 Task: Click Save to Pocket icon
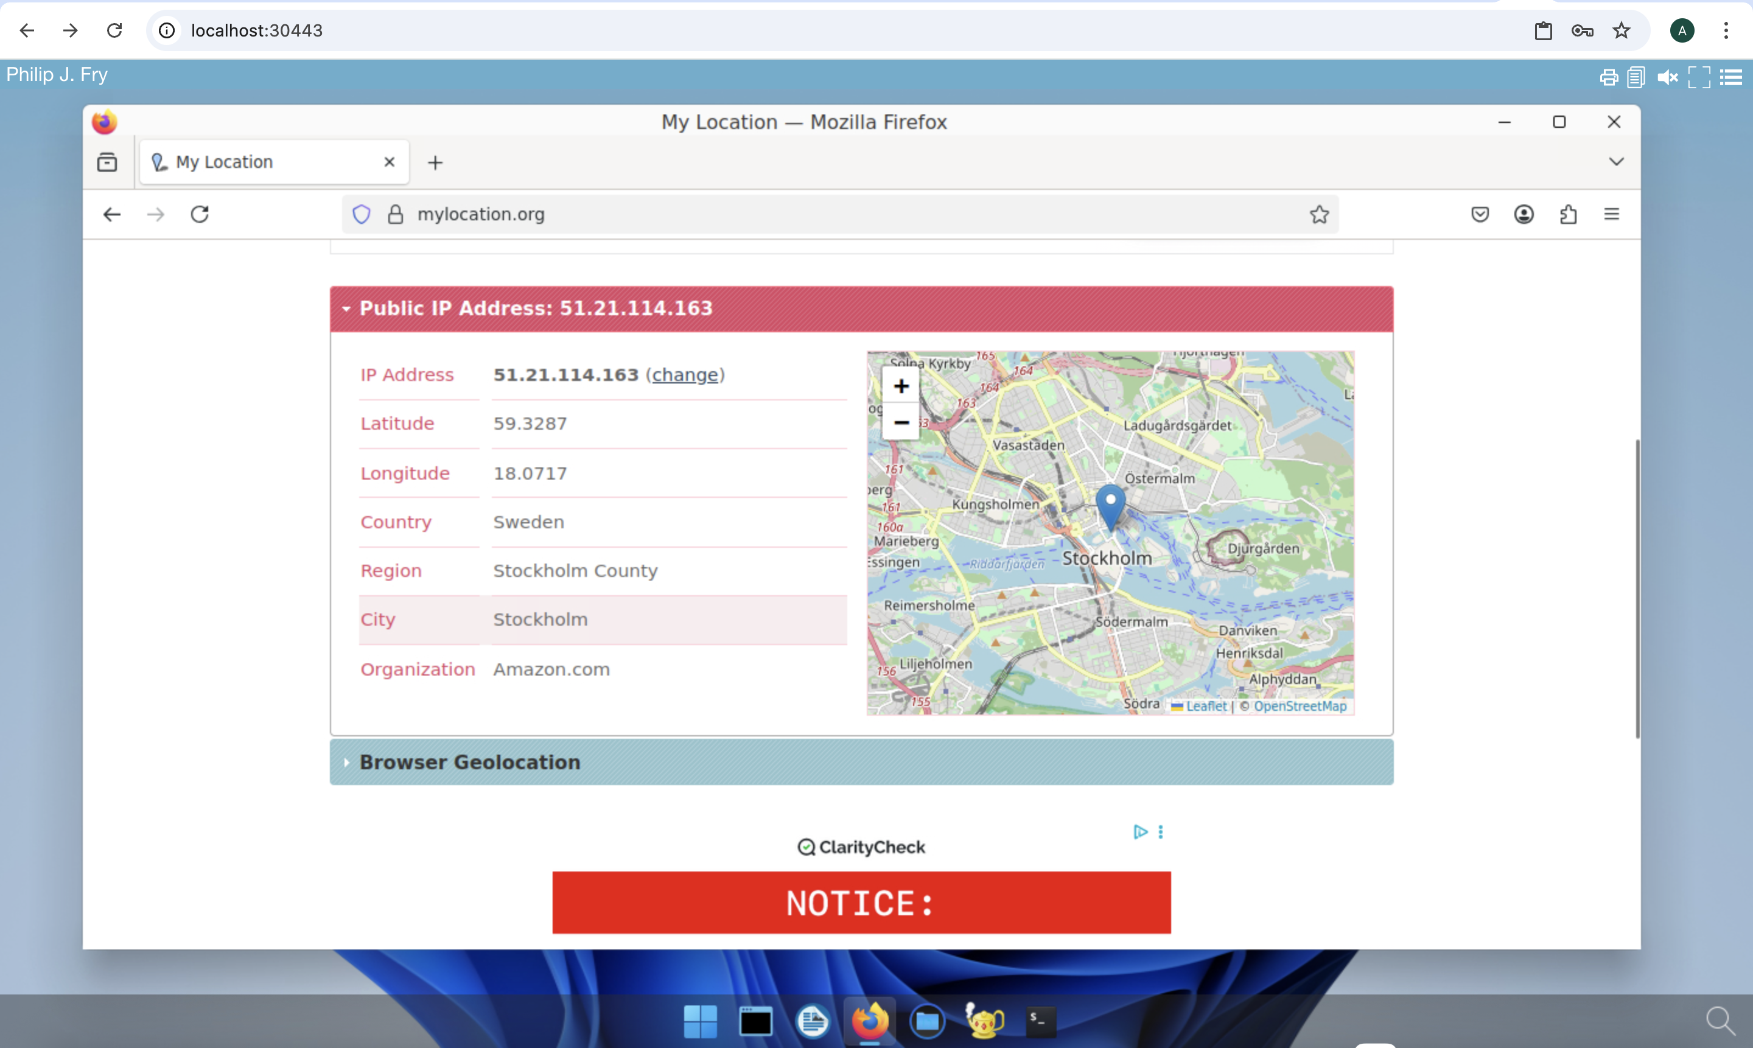coord(1480,214)
